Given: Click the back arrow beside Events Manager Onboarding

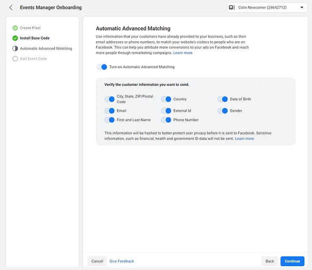Looking at the screenshot, I should click(11, 8).
